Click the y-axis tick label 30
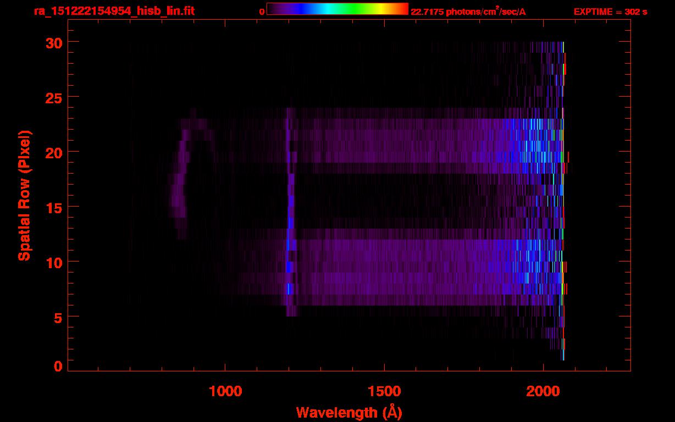 [53, 42]
